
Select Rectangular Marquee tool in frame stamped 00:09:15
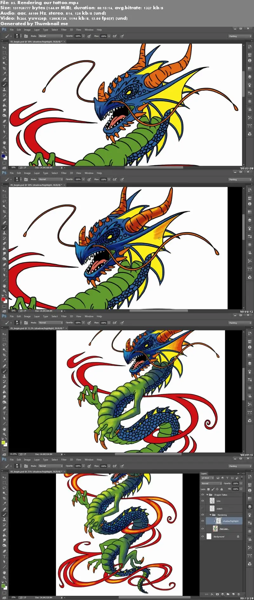click(4, 339)
